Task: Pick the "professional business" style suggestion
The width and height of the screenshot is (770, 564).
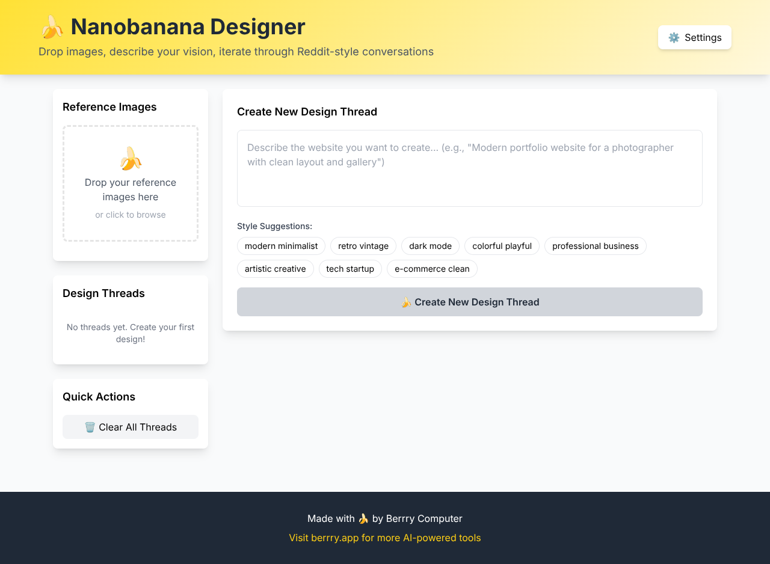Action: tap(595, 246)
